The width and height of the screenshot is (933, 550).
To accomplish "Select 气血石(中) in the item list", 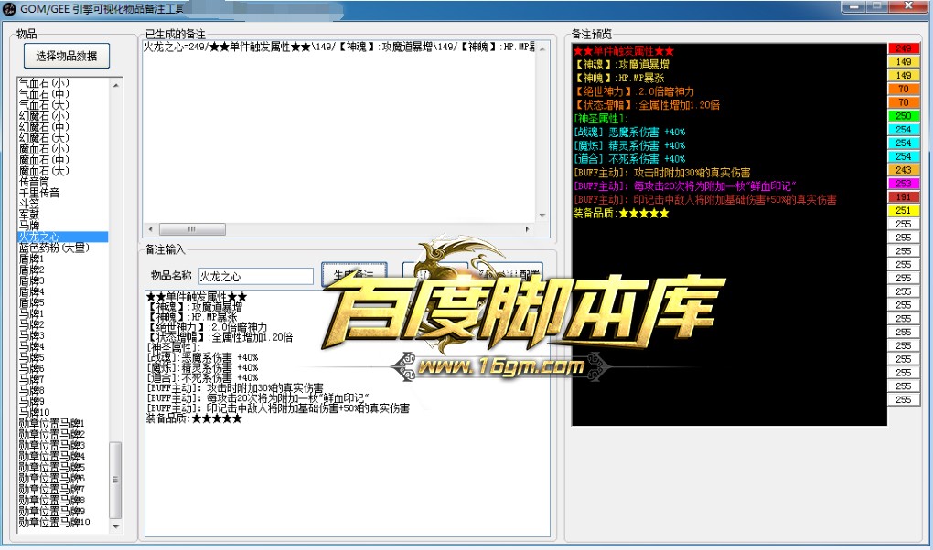I will pyautogui.click(x=44, y=93).
